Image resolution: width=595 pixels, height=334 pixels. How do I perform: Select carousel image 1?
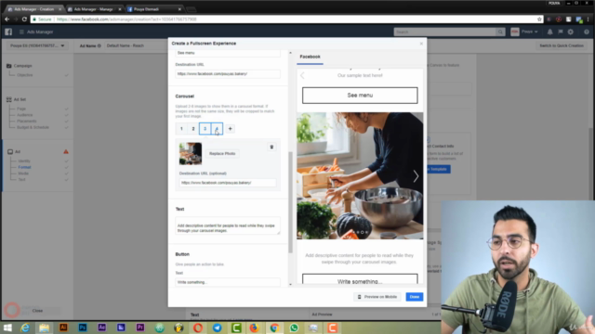181,129
